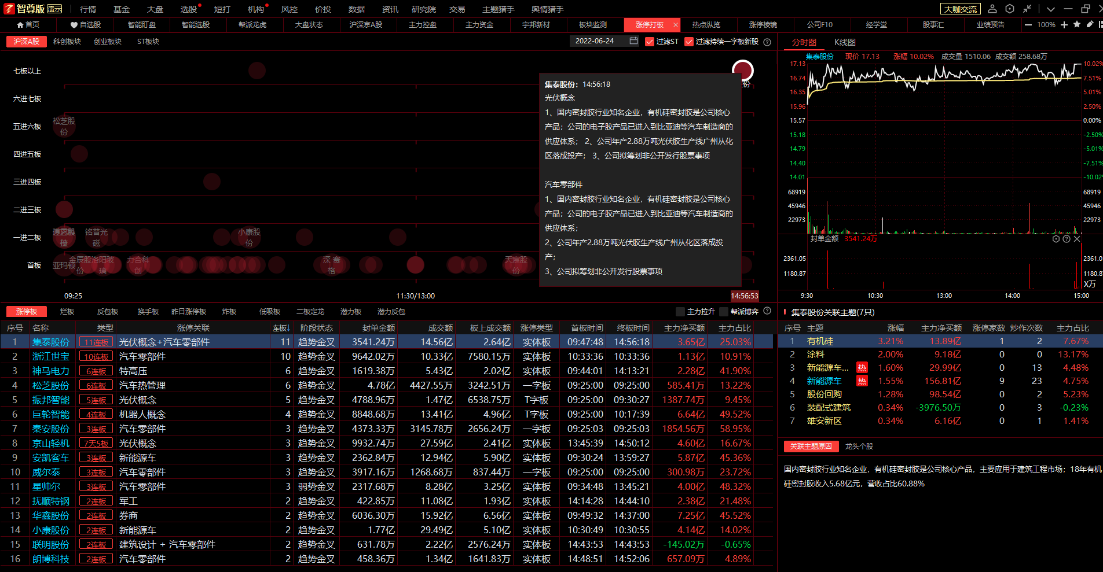Toggle the 过滤持续一字板新股 checkbox
The image size is (1103, 572).
point(689,42)
